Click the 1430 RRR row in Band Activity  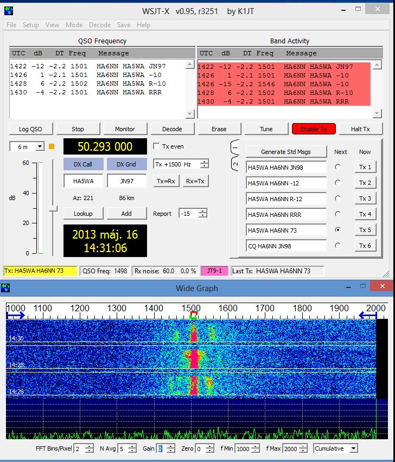coord(284,101)
